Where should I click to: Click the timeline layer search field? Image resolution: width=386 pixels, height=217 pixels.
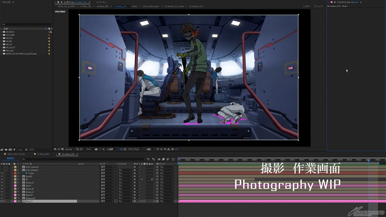pos(82,159)
